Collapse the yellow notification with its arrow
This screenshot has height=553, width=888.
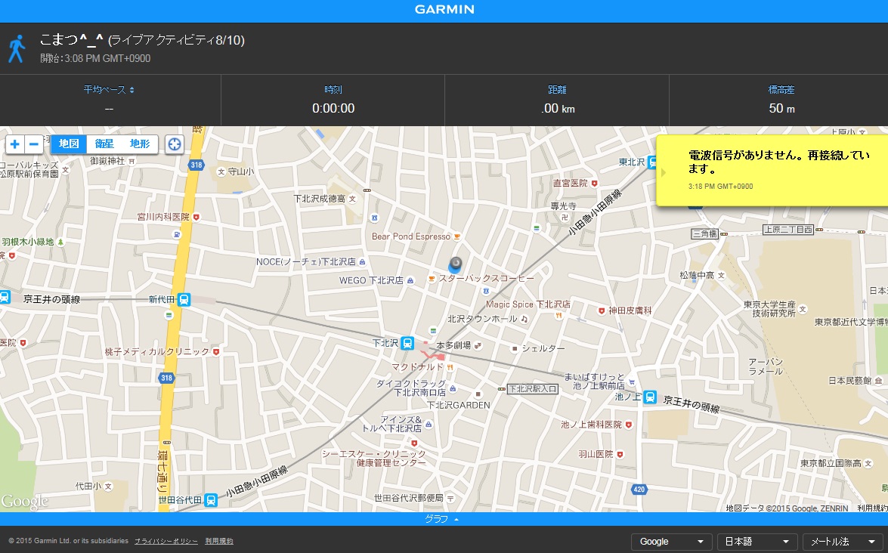(x=664, y=172)
